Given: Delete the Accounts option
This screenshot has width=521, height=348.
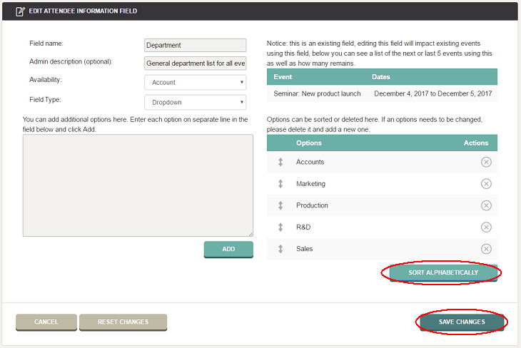Looking at the screenshot, I should click(486, 162).
